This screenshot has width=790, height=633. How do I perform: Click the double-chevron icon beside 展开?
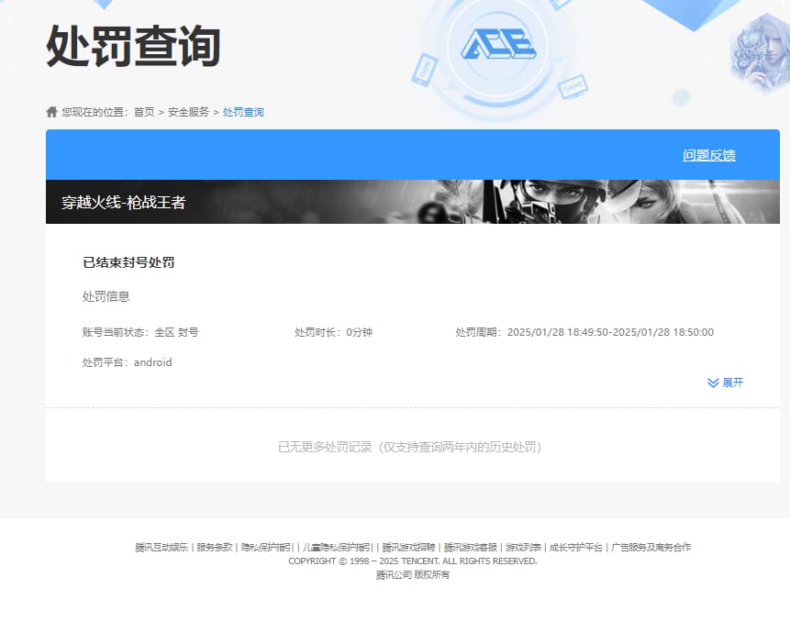click(713, 383)
